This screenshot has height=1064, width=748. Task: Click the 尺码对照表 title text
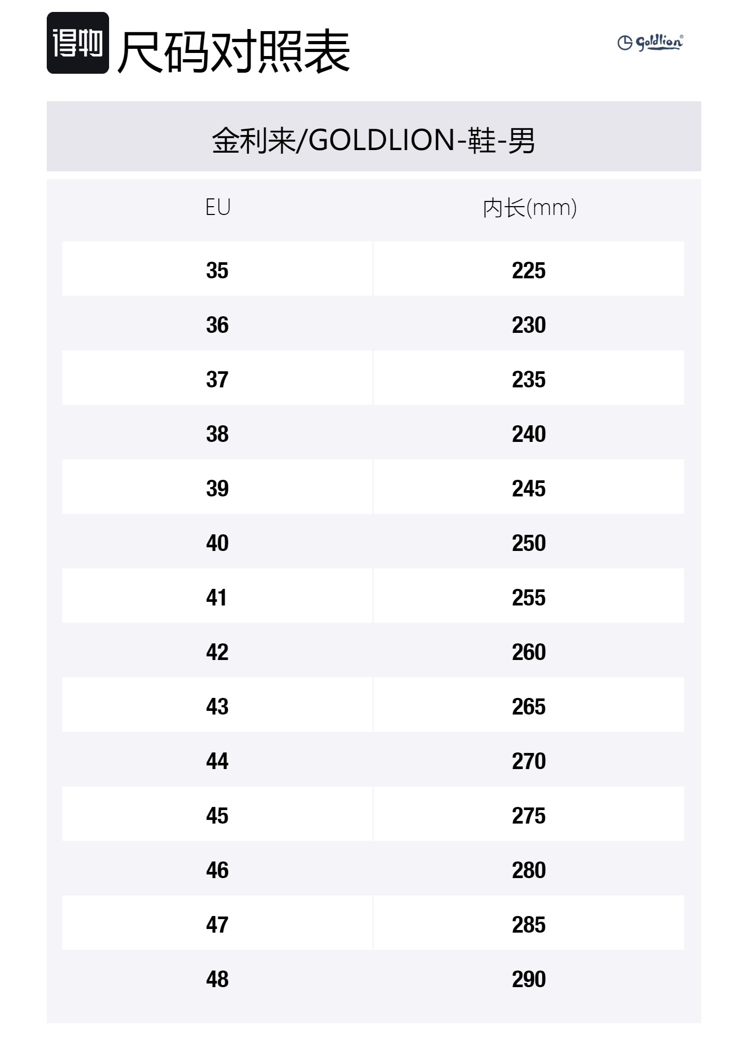[x=234, y=52]
